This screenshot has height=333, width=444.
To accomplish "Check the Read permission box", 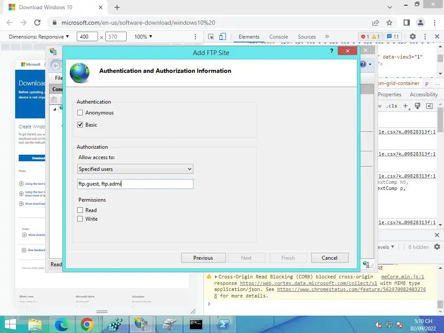I will tap(80, 210).
